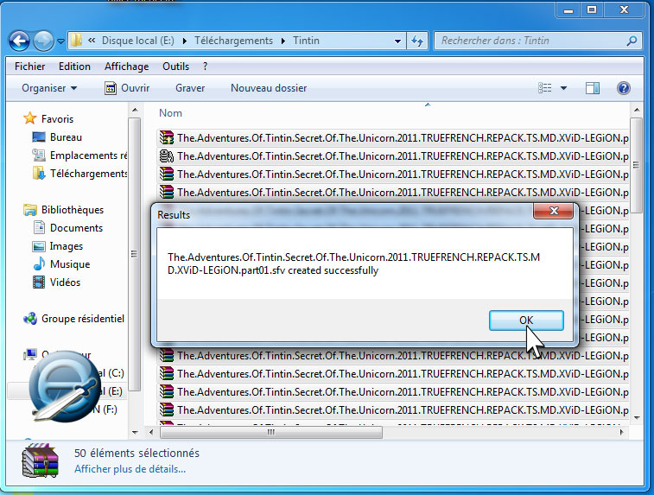Click the Favoris star icon
The height and width of the screenshot is (495, 654).
coord(30,118)
